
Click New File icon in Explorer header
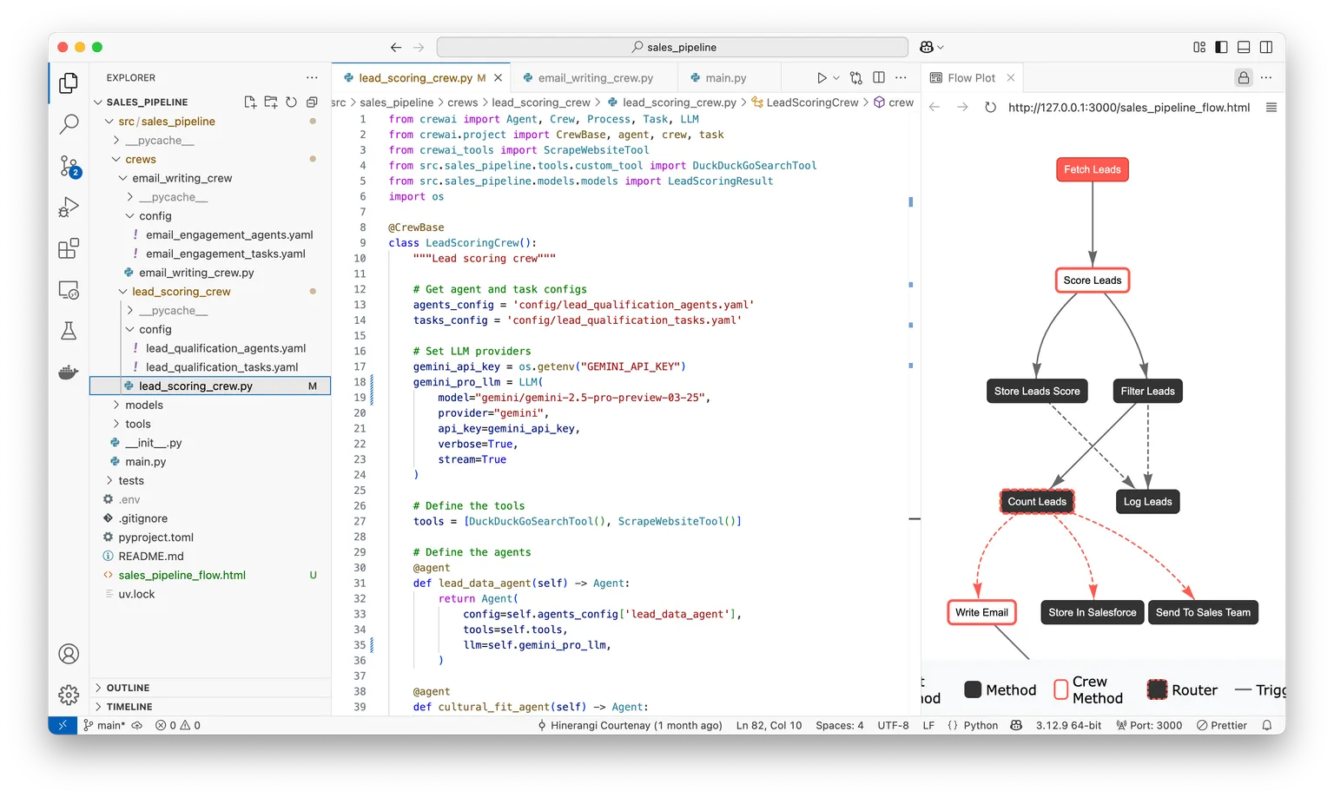[250, 102]
